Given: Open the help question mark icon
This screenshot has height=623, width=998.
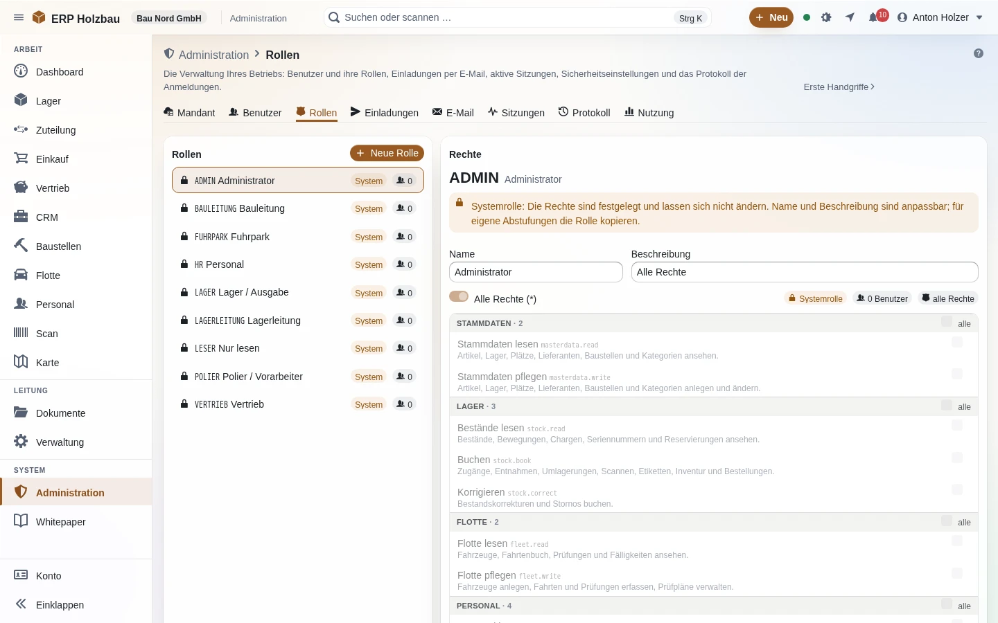Looking at the screenshot, I should [979, 53].
